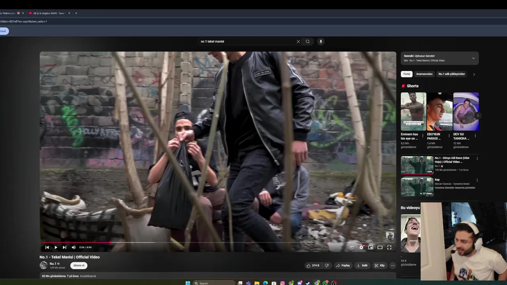Open options menu for DEV SU TANKINA short
Screen dimensions: 507x285
click(x=475, y=136)
